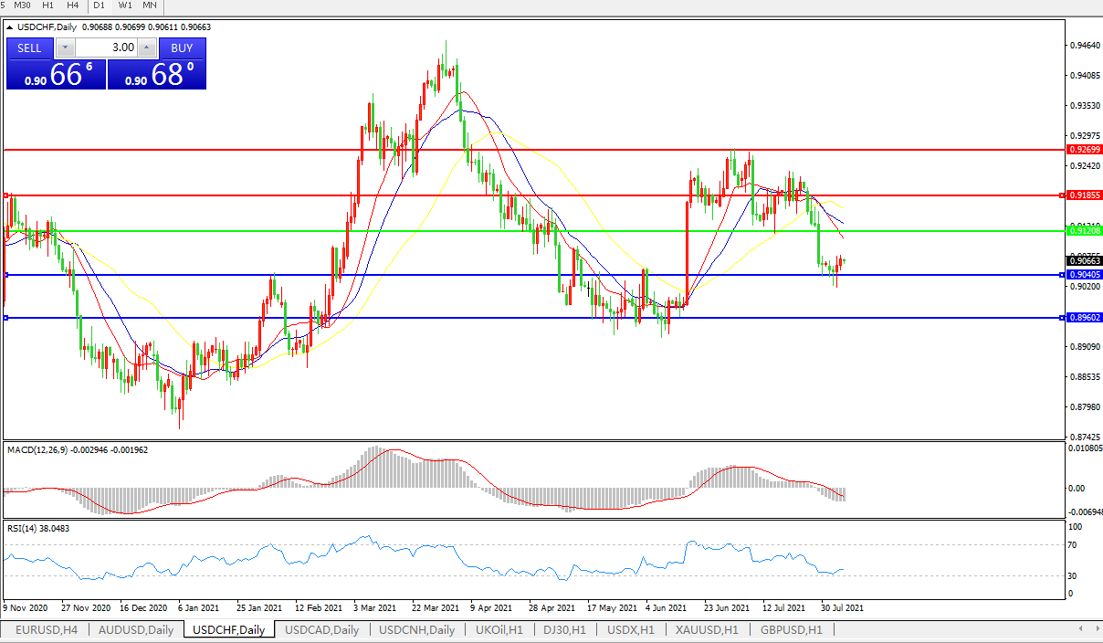Image resolution: width=1103 pixels, height=643 pixels.
Task: Collapse the one-click trading panel triangle
Action: (9, 27)
